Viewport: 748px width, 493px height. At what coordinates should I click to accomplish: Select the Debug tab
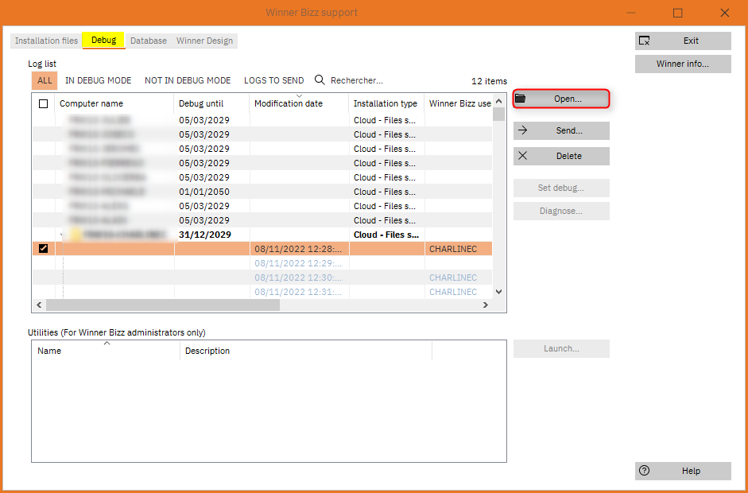pos(103,40)
